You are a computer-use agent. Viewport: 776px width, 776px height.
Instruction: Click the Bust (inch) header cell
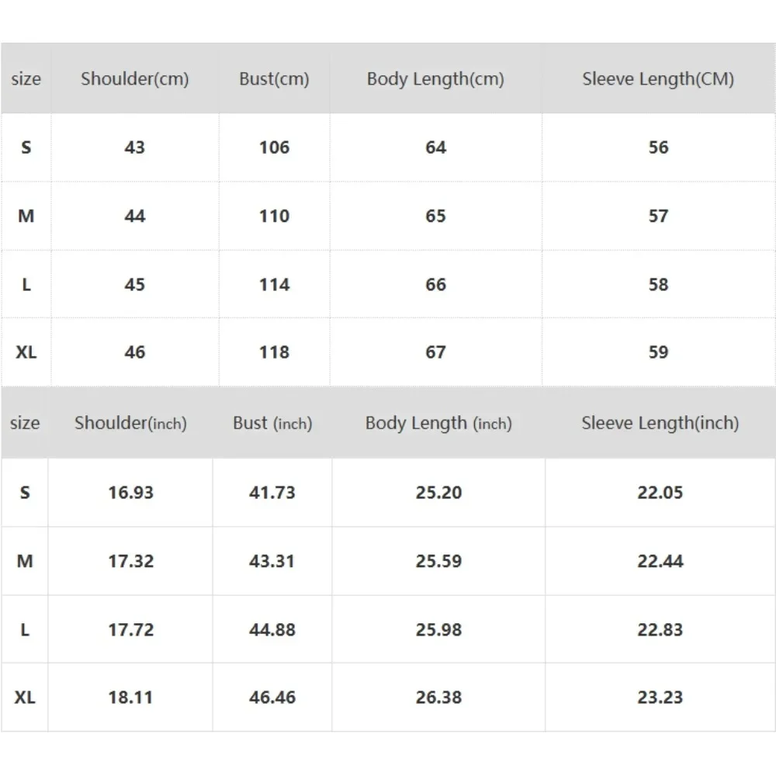(x=272, y=423)
